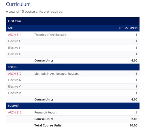The image size is (145, 134).
Task: Open the ARCH 811 course link
Action: click(15, 35)
